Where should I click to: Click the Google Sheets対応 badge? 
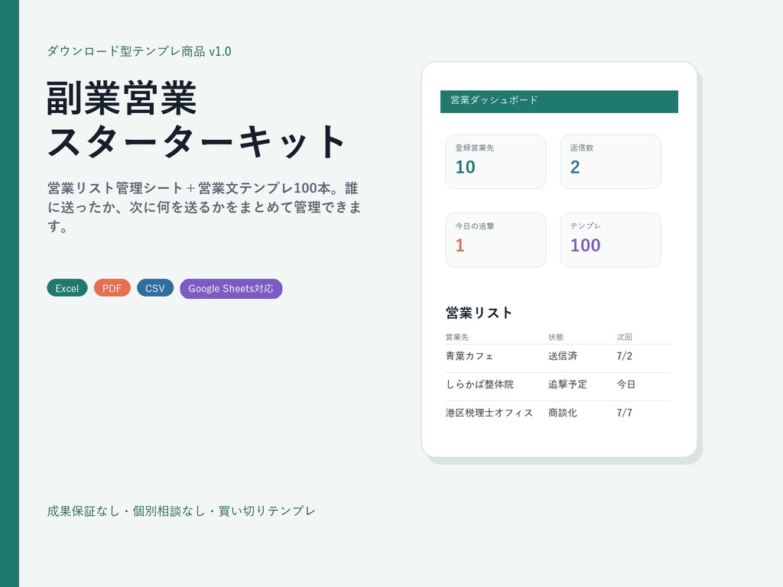click(x=231, y=288)
